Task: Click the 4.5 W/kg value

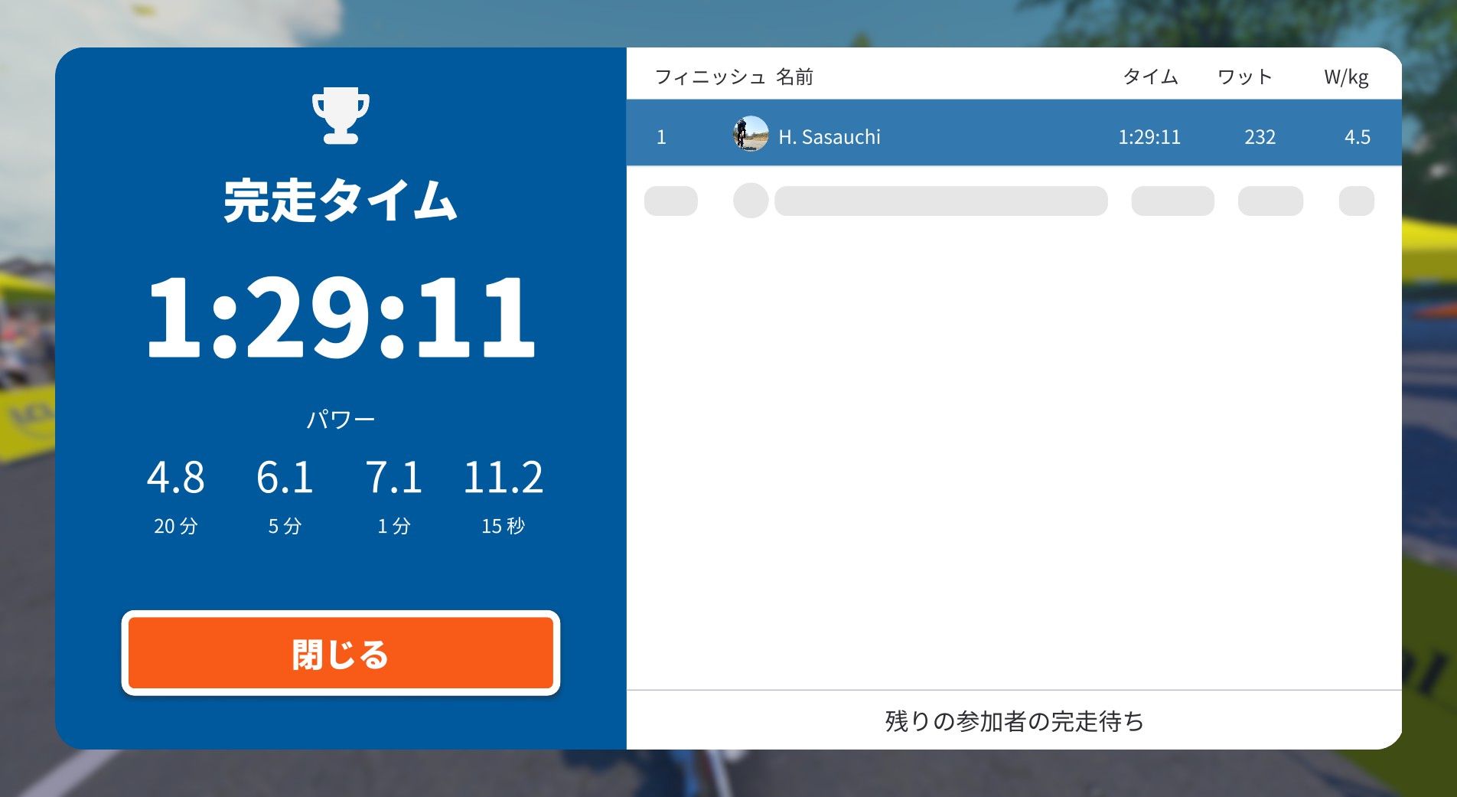Action: (1358, 137)
